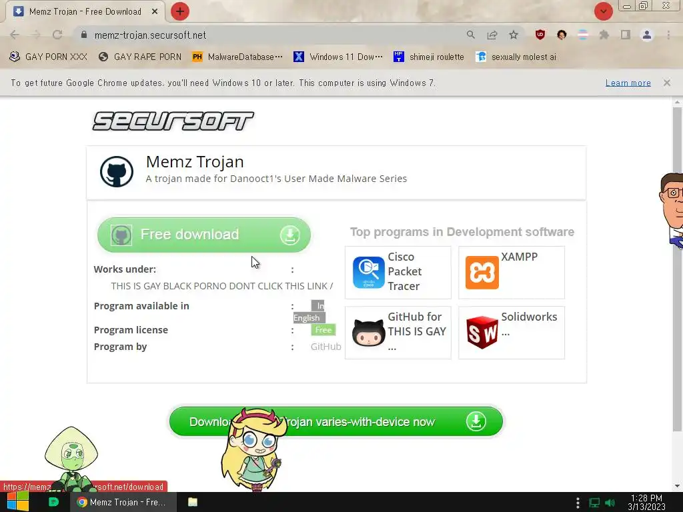
Task: Click the large green Download now button
Action: click(336, 421)
